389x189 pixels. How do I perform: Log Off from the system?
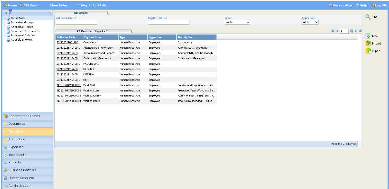[379, 5]
